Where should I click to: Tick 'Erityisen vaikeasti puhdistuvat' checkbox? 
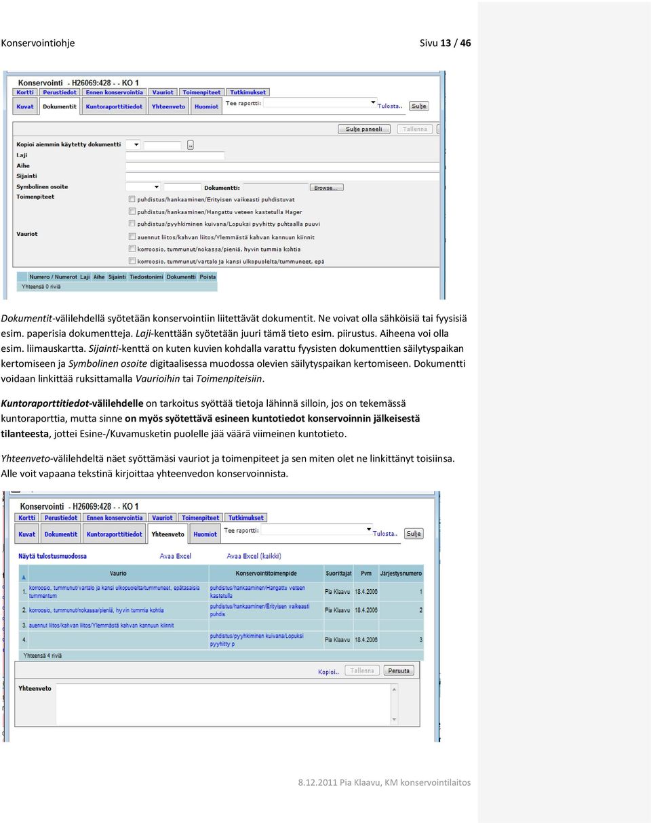pos(132,199)
